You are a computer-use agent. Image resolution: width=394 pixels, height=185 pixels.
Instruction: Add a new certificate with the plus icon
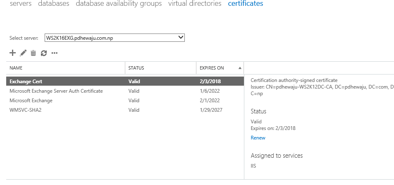[x=12, y=53]
